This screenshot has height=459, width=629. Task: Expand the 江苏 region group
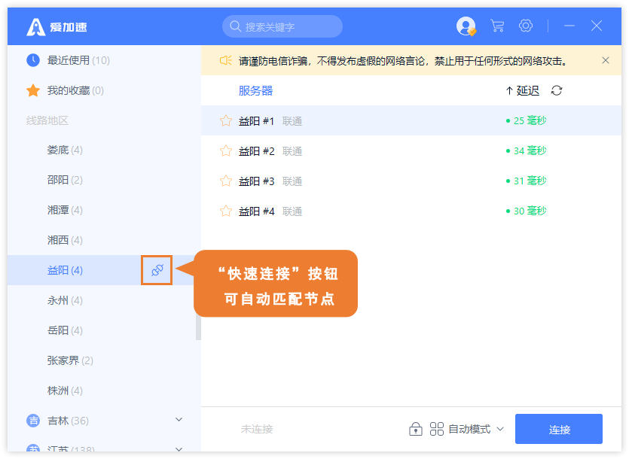(x=179, y=450)
